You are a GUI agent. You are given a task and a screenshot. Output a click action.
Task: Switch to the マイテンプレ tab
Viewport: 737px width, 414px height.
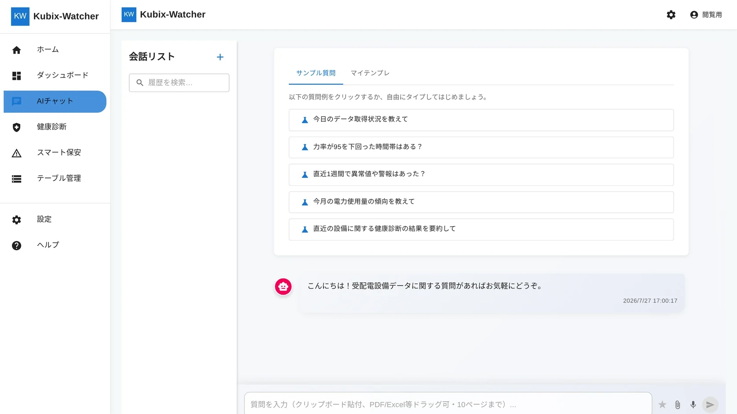point(370,73)
